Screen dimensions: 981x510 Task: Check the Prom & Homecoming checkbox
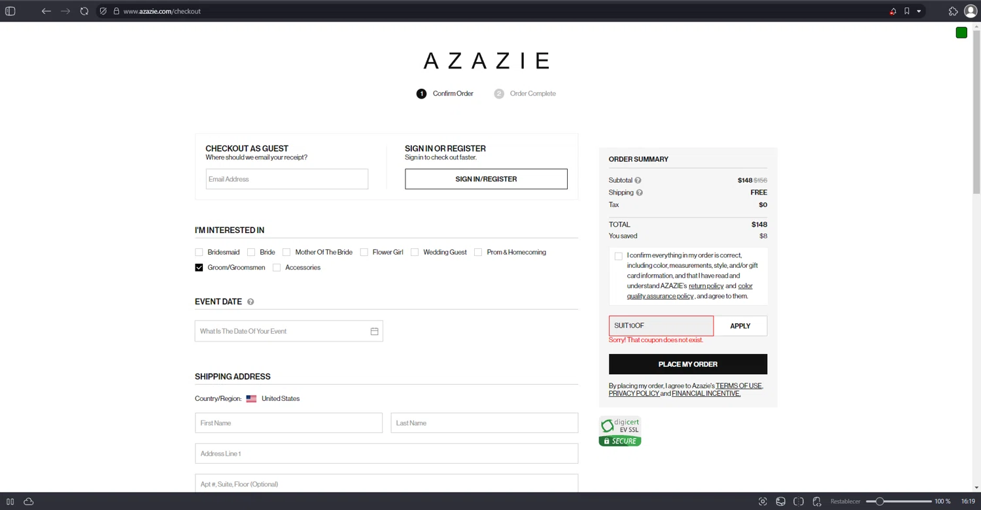(x=478, y=252)
